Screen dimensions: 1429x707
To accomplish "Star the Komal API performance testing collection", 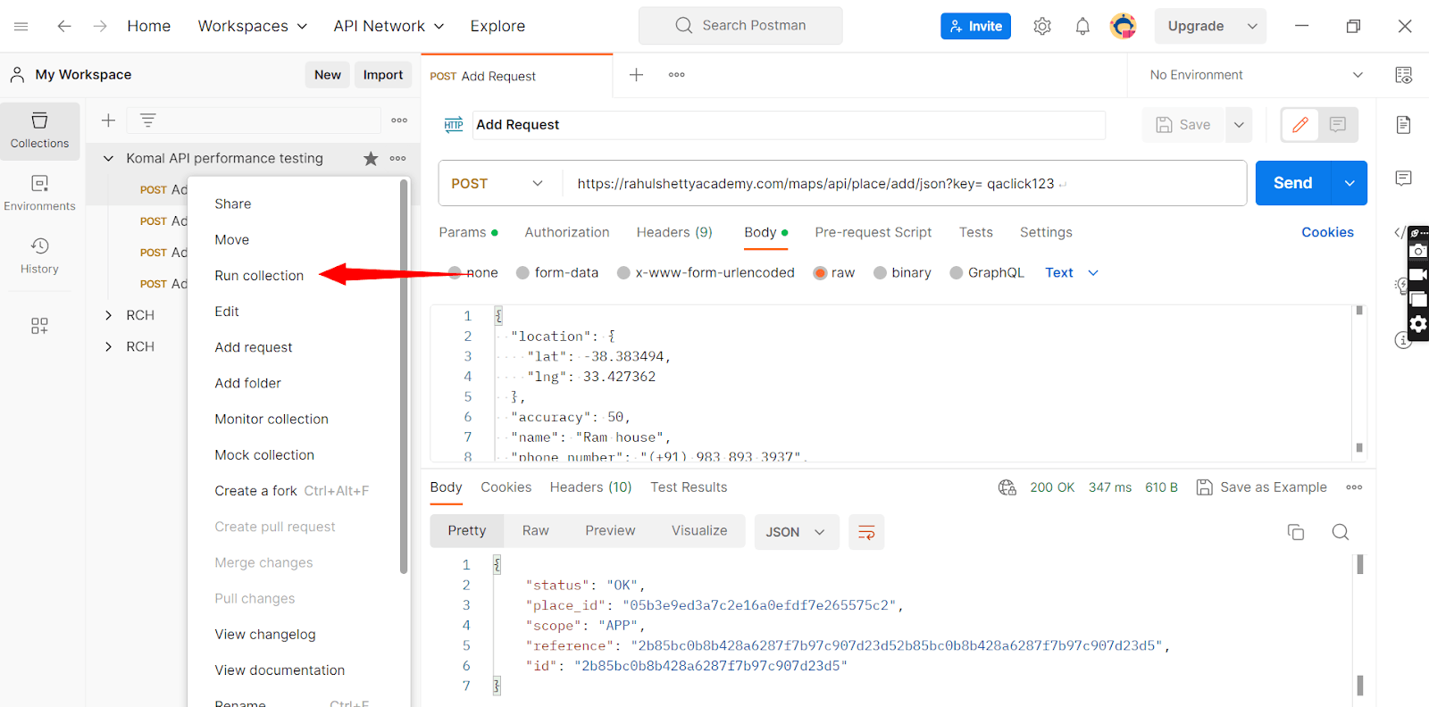I will pyautogui.click(x=371, y=159).
